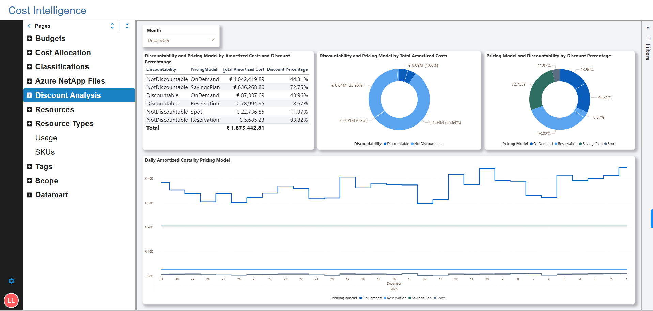653x311 pixels.
Task: Open the settings gear icon
Action: [x=12, y=281]
